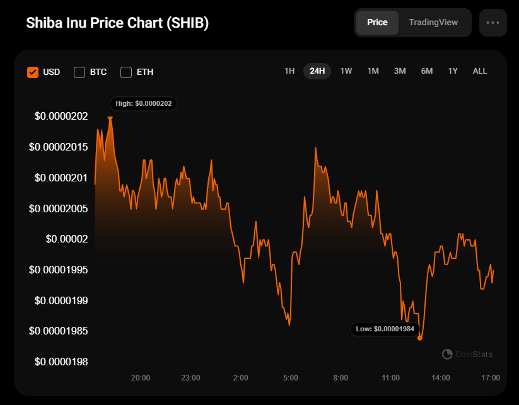Show the 1Y price history
The width and height of the screenshot is (519, 405).
(453, 71)
